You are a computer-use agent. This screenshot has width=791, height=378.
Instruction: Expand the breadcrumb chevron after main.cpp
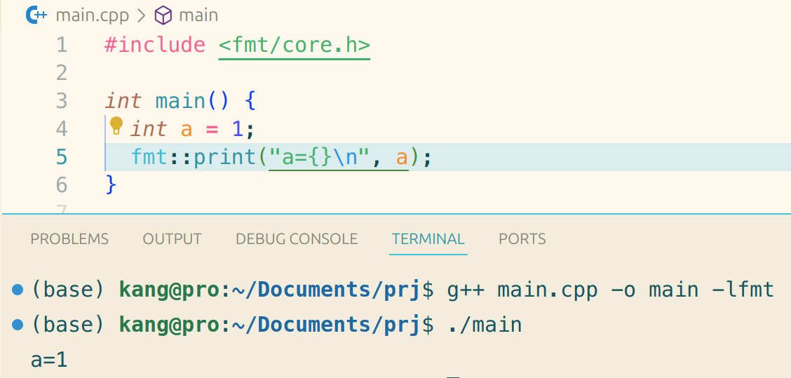tap(141, 15)
